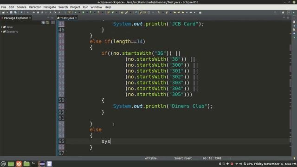The image size is (297, 167).
Task: Open the Run dropdown arrow
Action: (87, 13)
